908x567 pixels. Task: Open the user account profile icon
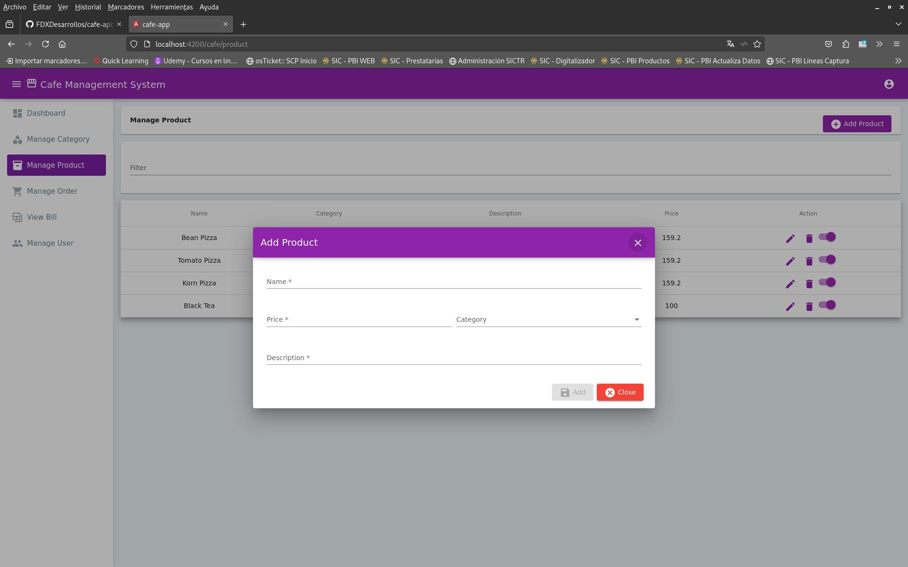(889, 84)
